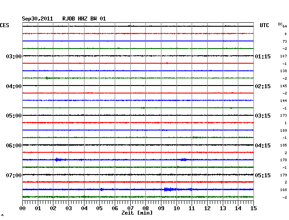Select minute tick label 11
289x220 pixels.
192,208
